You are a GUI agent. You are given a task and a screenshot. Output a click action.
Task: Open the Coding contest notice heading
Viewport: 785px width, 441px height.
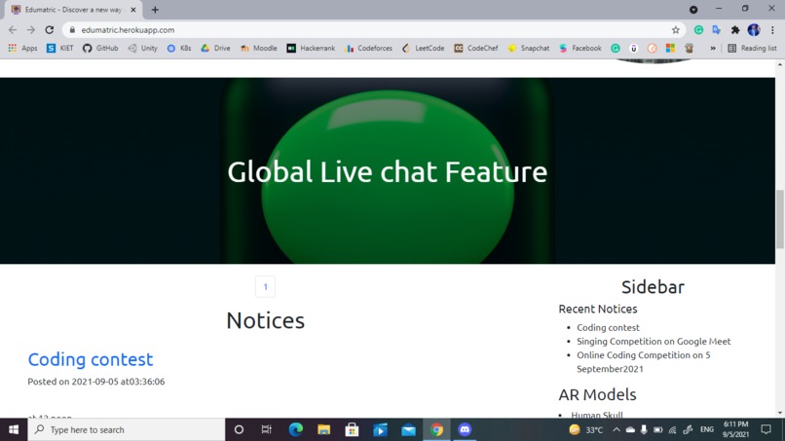click(91, 359)
